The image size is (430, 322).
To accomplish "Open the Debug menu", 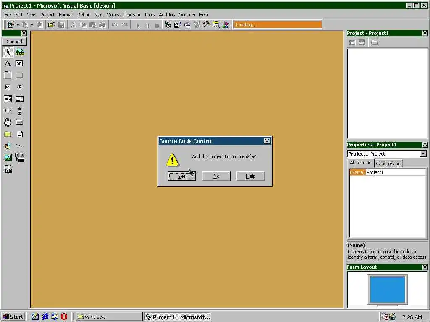I will [84, 15].
